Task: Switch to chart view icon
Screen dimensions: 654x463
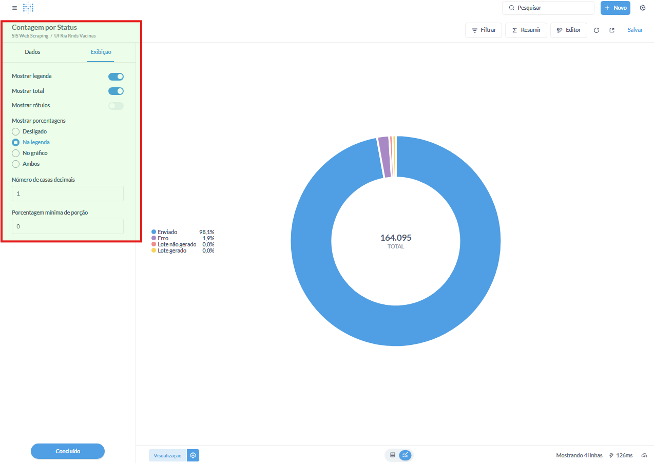Action: tap(405, 455)
